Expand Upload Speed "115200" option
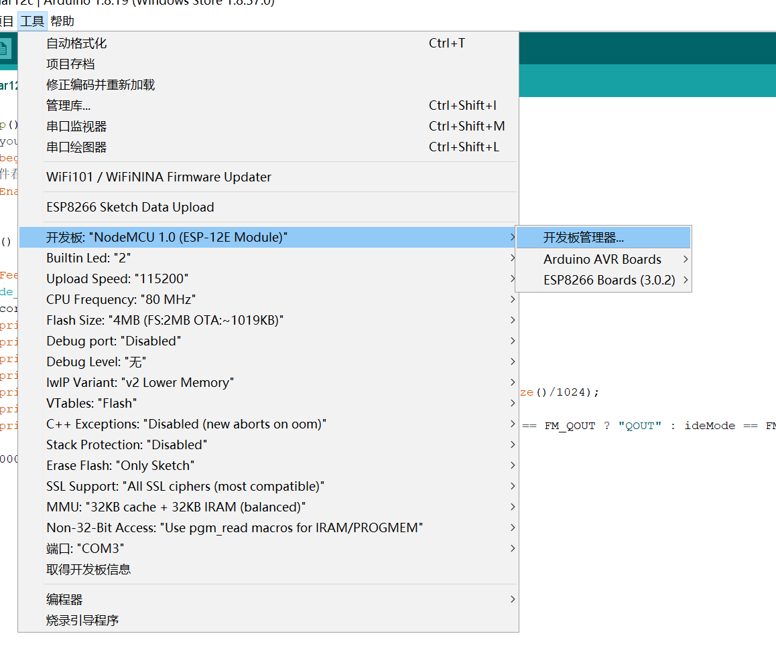Viewport: 776px width, 646px height. point(268,278)
